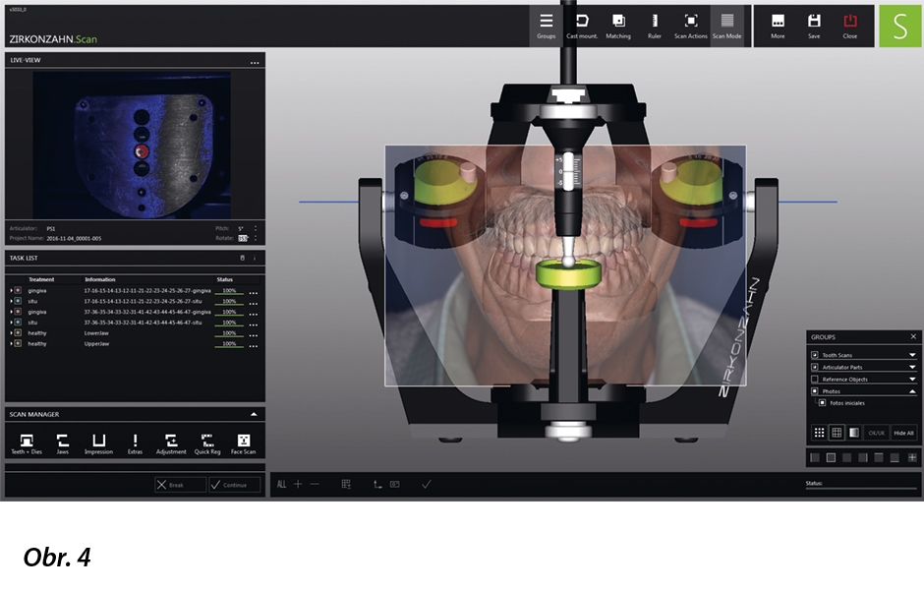Click the 37-36-...-47-gingiva information text

(147, 312)
